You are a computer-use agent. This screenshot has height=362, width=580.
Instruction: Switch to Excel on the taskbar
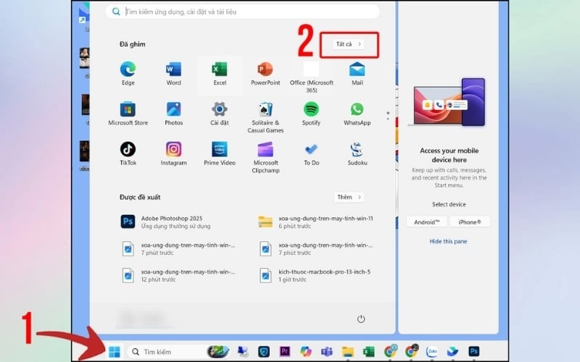point(368,351)
